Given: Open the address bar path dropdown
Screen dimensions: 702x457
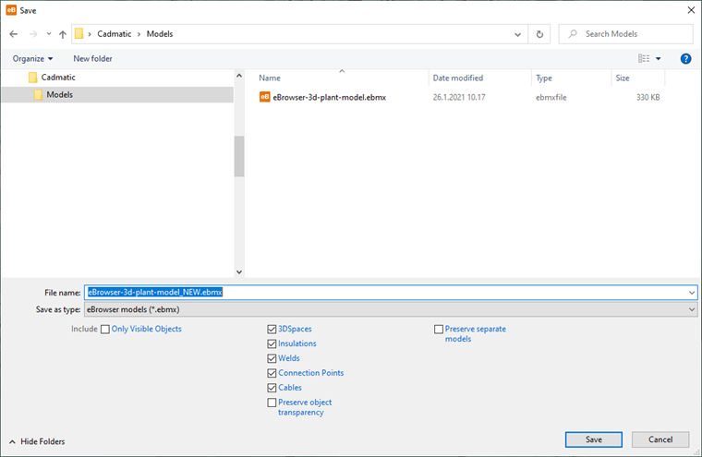Looking at the screenshot, I should 519,34.
